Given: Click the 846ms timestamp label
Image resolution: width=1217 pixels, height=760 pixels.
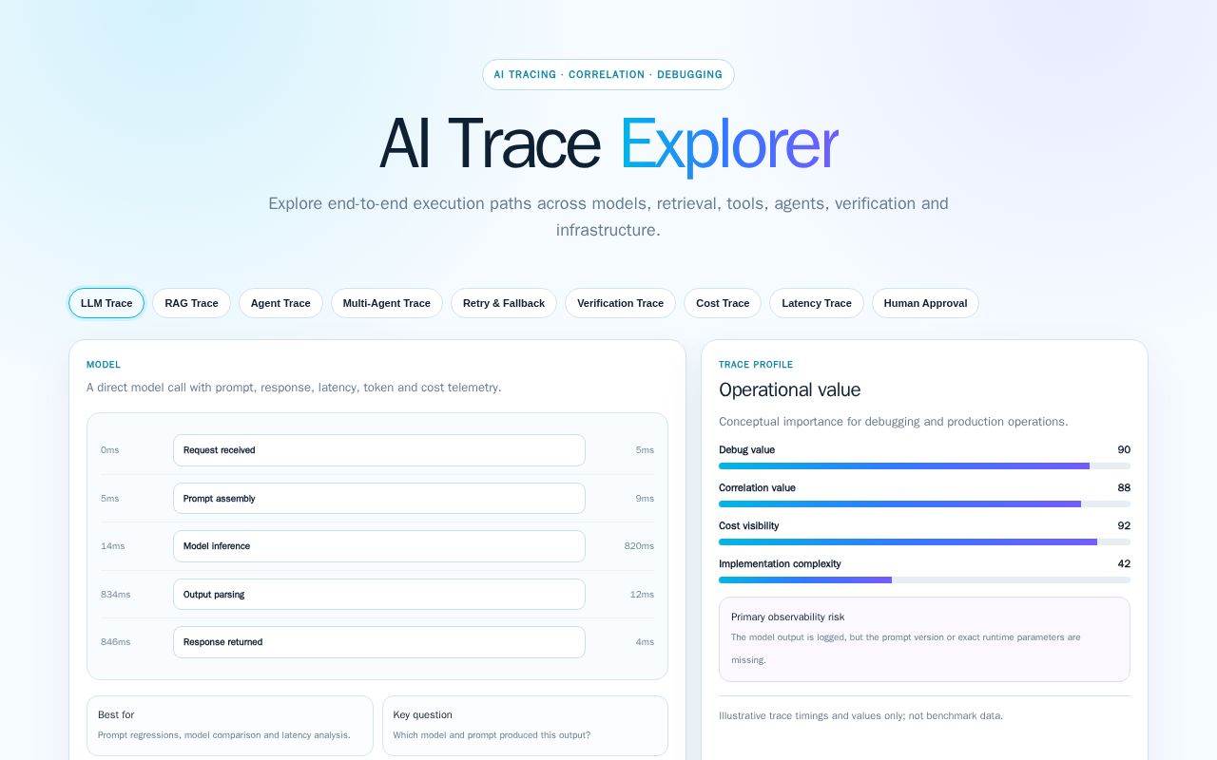Looking at the screenshot, I should click(x=116, y=642).
